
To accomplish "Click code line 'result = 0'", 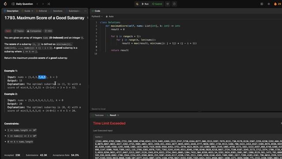I will [118, 29].
